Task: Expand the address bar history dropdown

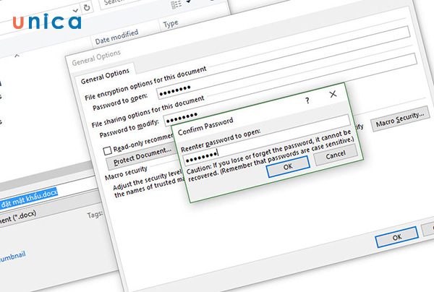Action: [x=75, y=11]
